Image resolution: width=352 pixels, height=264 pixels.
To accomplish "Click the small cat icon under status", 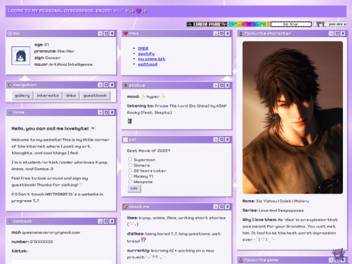I will tap(130, 121).
